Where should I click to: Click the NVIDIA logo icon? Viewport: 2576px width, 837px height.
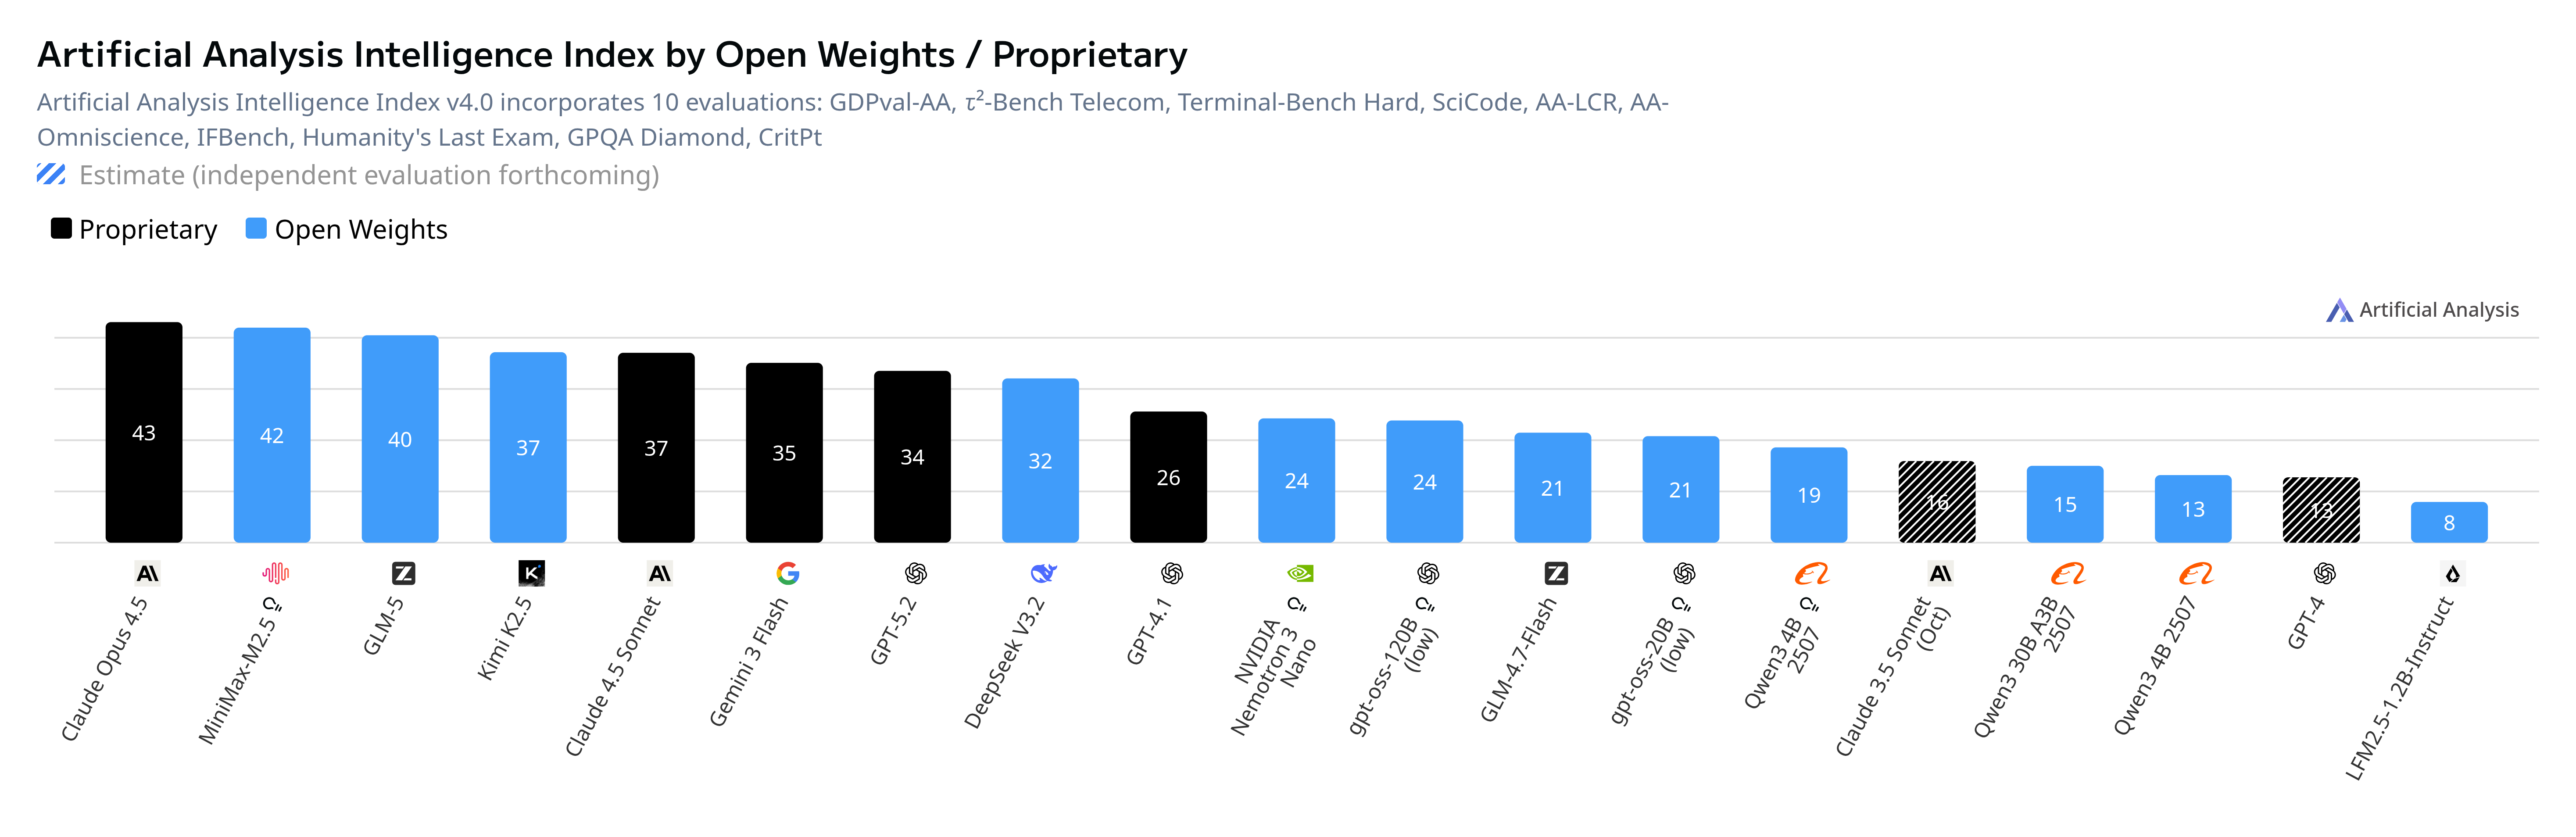1299,573
